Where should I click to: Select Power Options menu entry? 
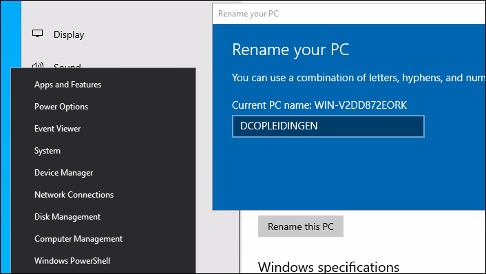103,107
